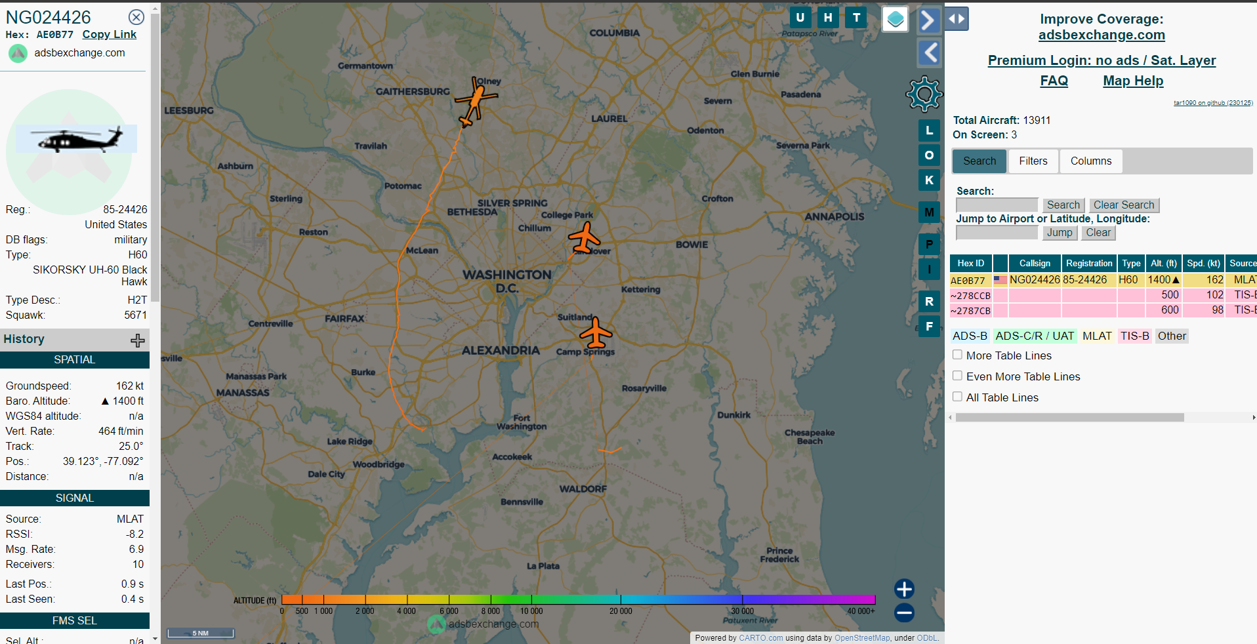Viewport: 1257px width, 644px height.
Task: Toggle the P map option button
Action: (x=929, y=244)
